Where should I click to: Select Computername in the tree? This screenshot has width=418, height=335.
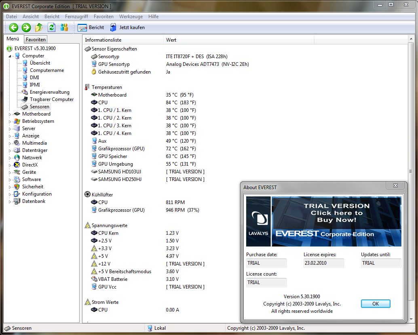(47, 70)
